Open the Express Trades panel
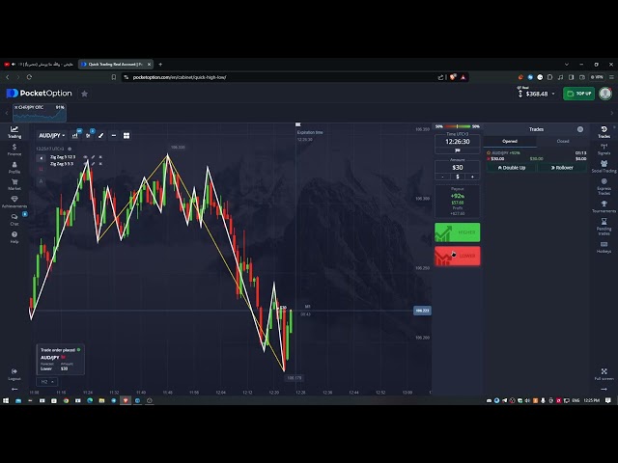The width and height of the screenshot is (618, 463). (604, 186)
